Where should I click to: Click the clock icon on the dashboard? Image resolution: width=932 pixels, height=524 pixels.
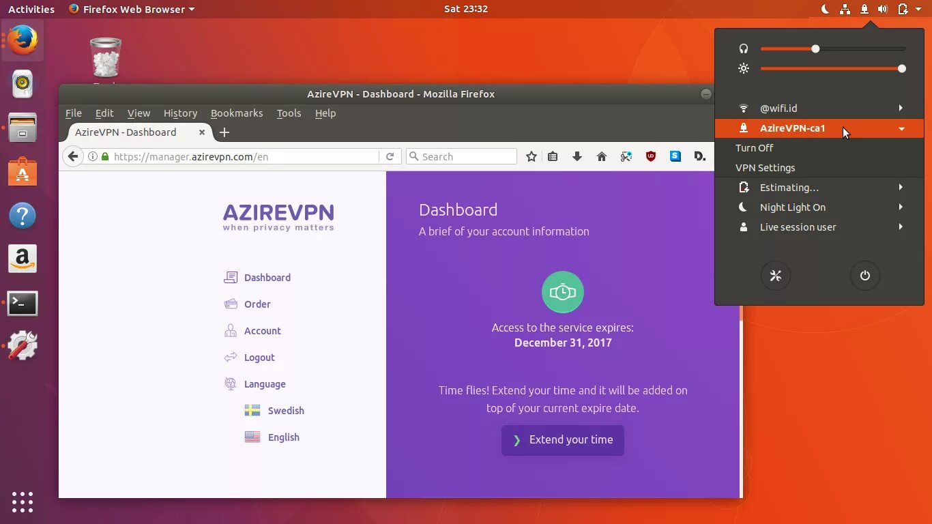coord(563,292)
